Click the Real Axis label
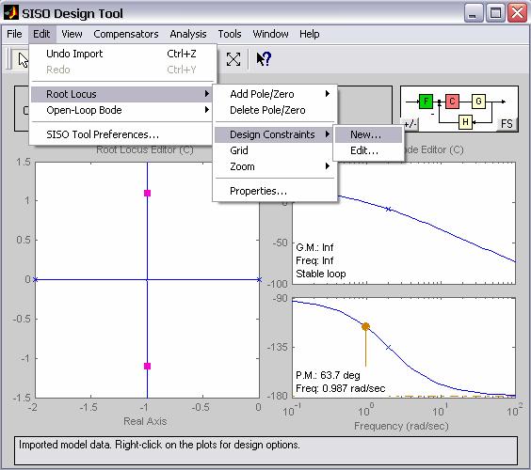Screen dimensions: 531x470 145,421
